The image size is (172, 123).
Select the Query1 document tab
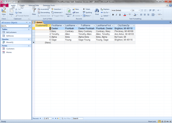click(x=38, y=22)
